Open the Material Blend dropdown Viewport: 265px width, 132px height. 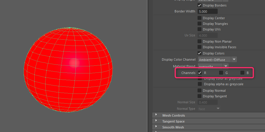click(226, 66)
